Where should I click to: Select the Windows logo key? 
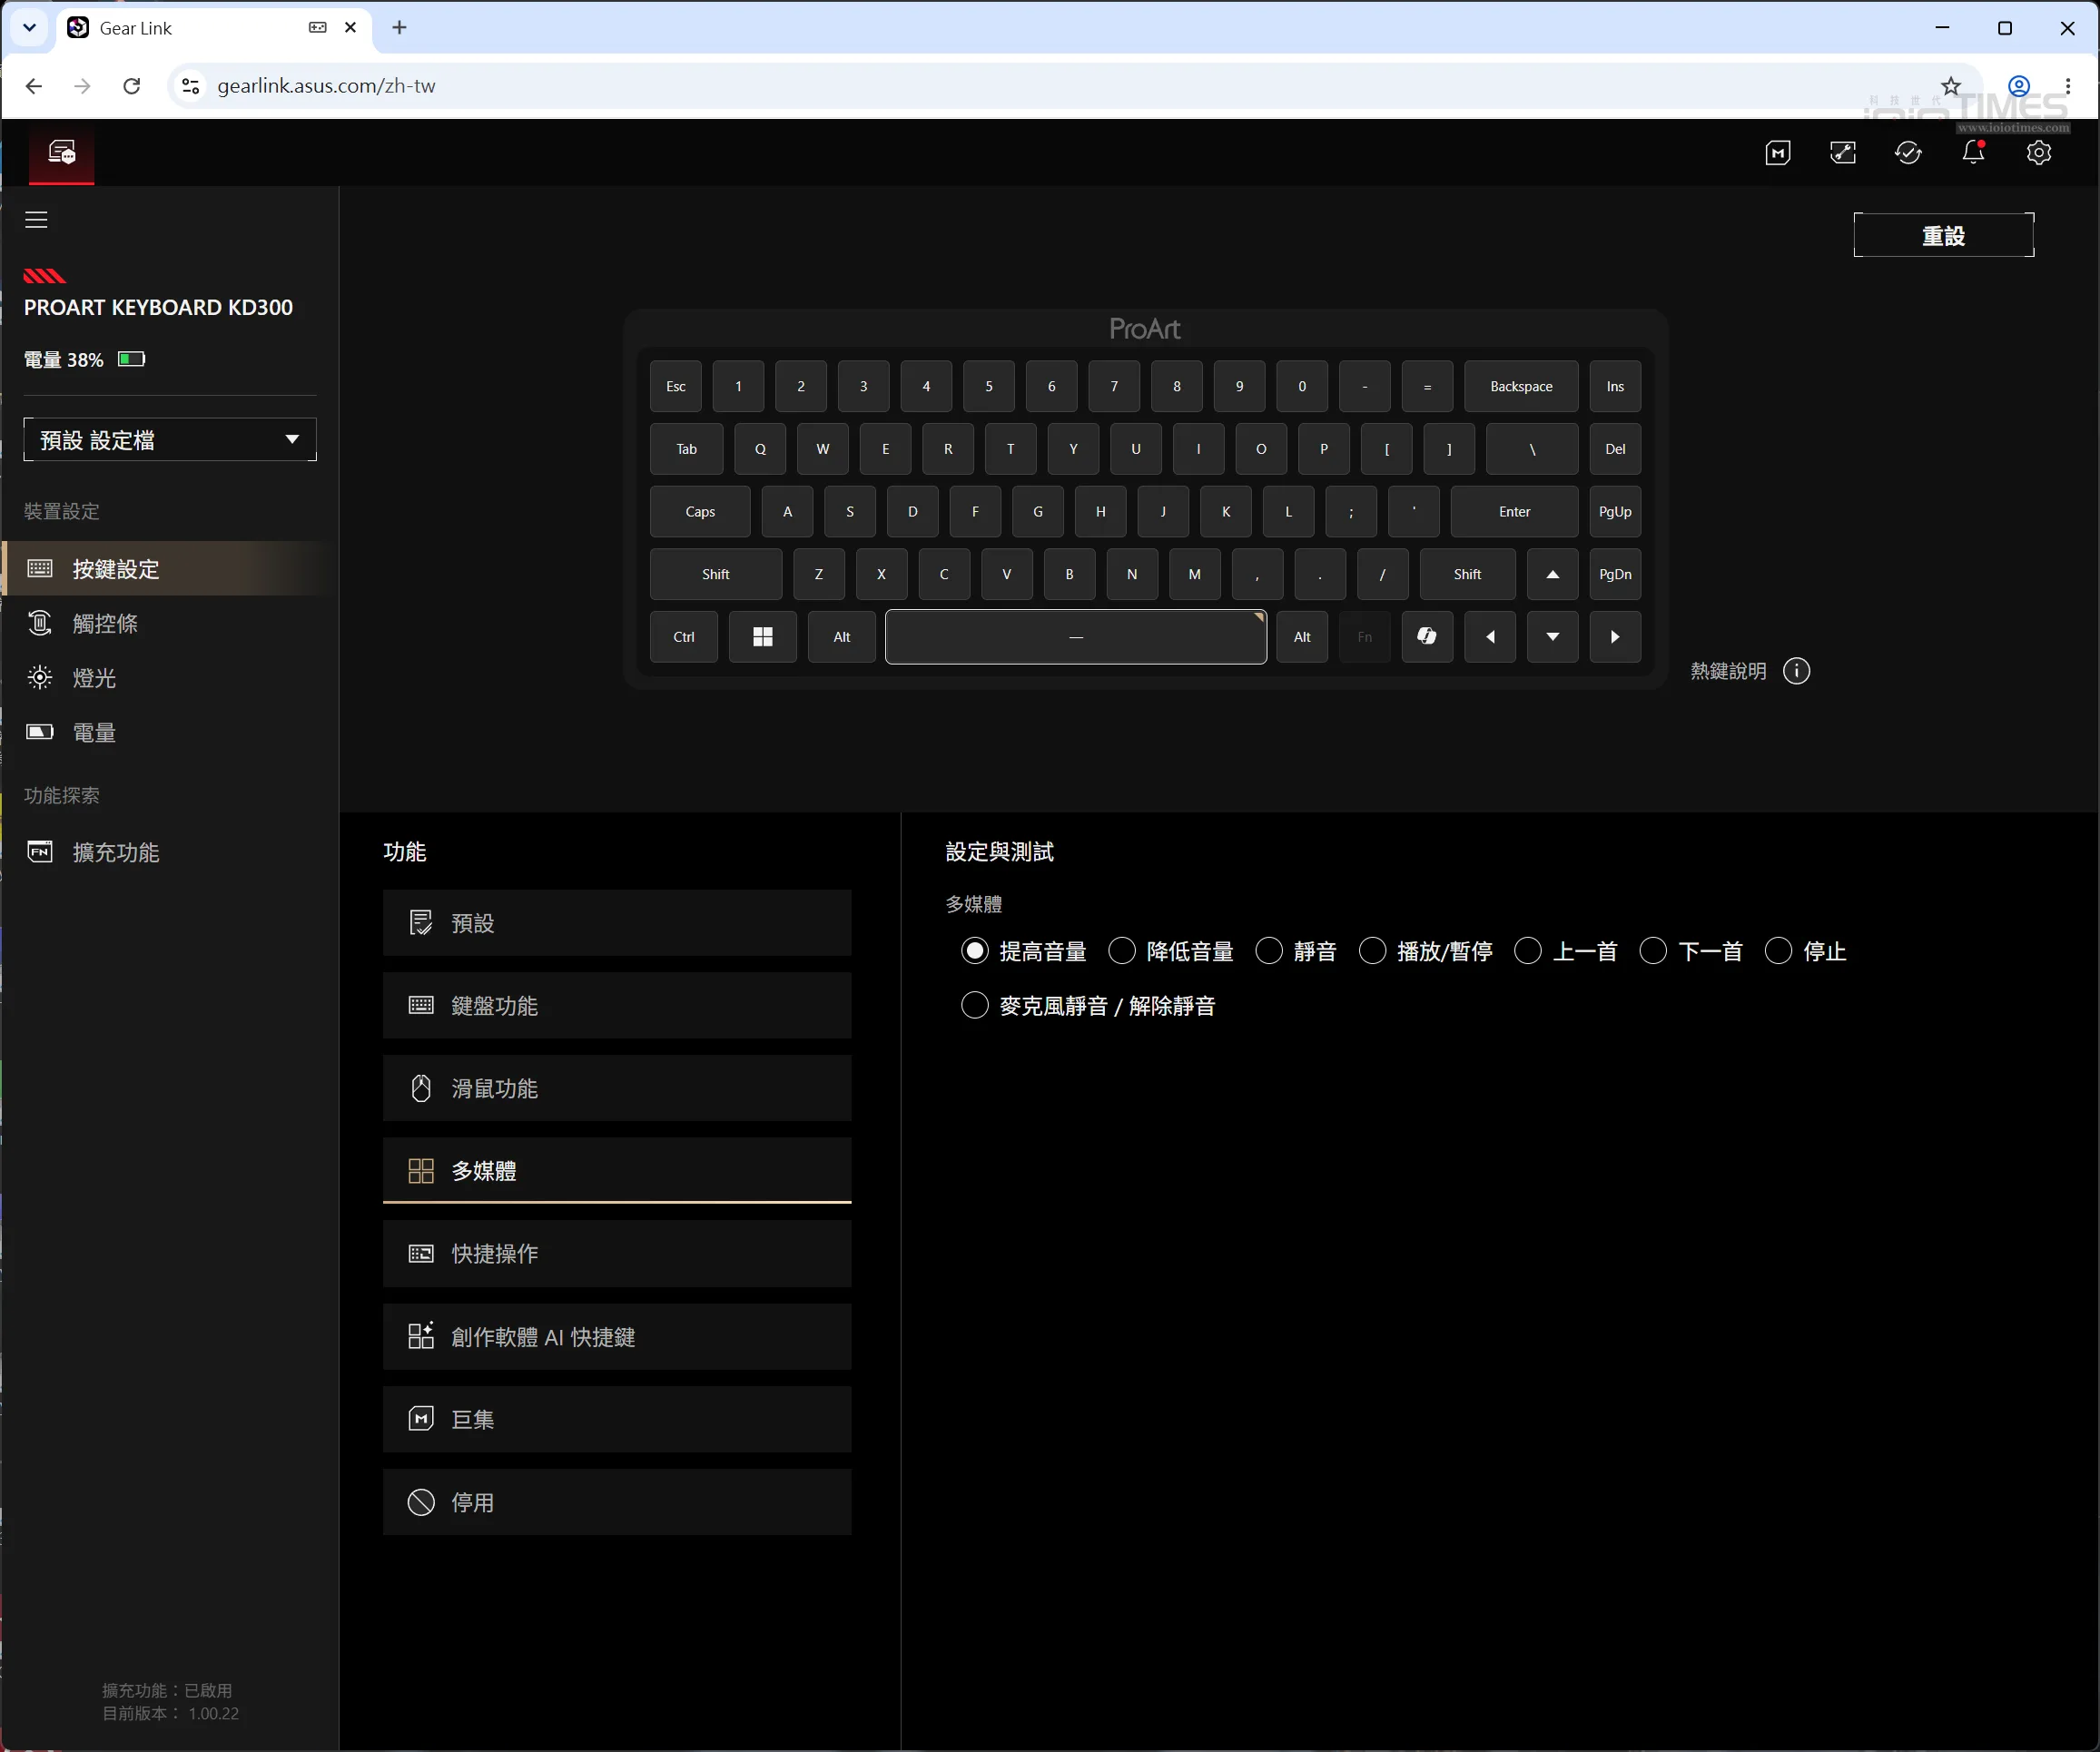(762, 637)
